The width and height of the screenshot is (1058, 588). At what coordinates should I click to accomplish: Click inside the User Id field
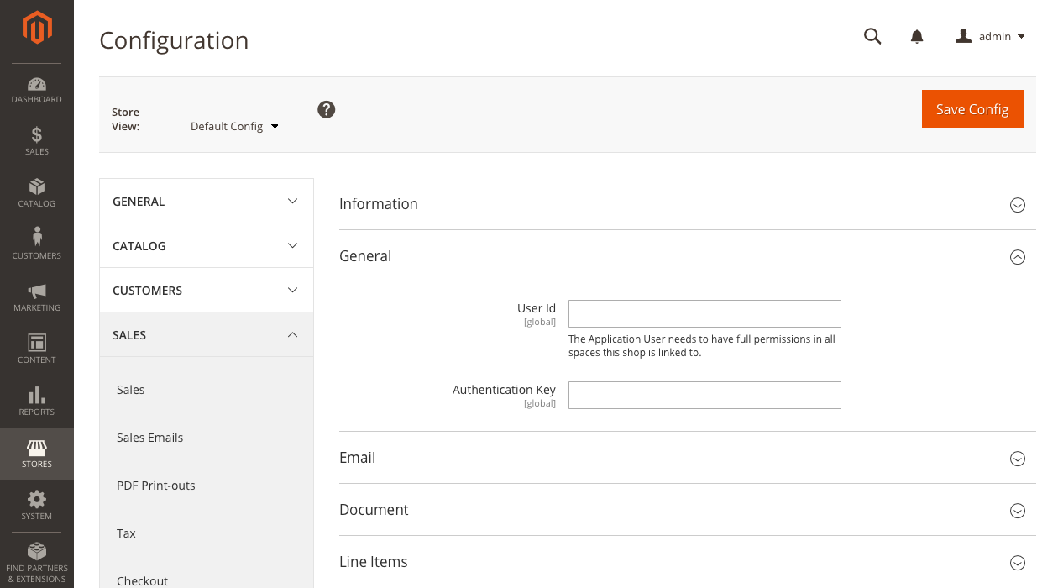(x=704, y=313)
